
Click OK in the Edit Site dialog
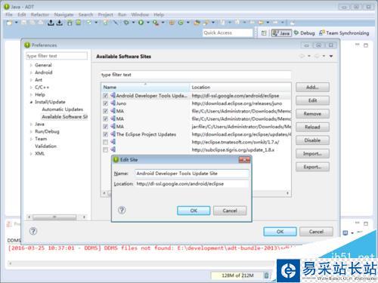coord(194,211)
